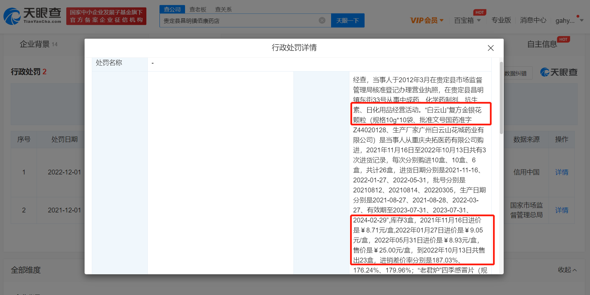Click the HOT badge above 百宝箱
The height and width of the screenshot is (295, 590).
pos(480,12)
